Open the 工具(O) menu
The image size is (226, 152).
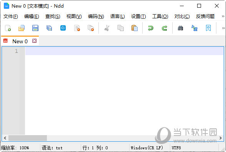pyautogui.click(x=160, y=16)
